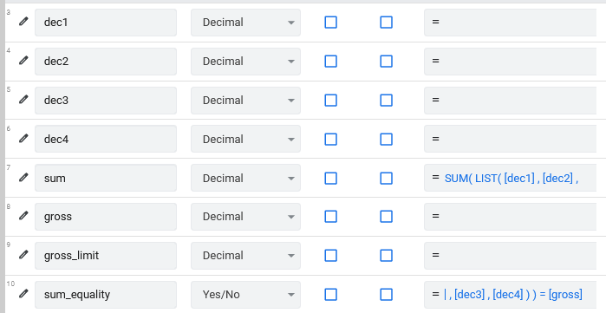This screenshot has height=313, width=606.
Task: Edit sum_equality using its pencil icon
Action: pyautogui.click(x=23, y=294)
